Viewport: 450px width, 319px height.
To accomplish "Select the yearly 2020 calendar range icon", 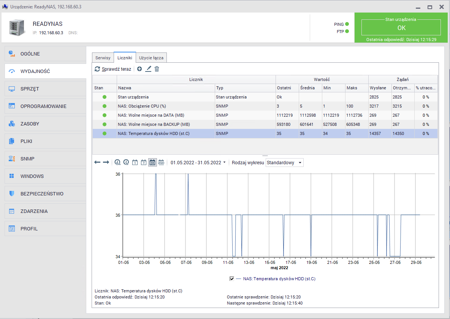I will point(161,162).
